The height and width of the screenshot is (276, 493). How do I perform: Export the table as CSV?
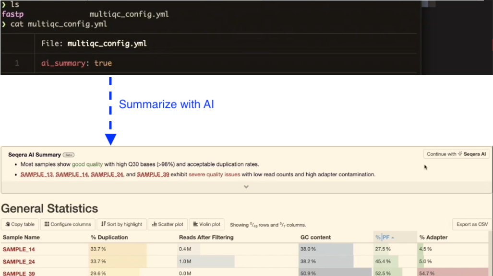point(472,224)
